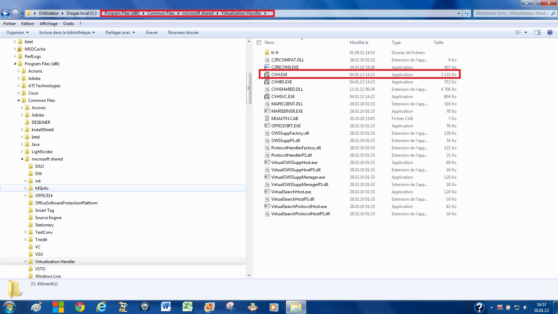
Task: Click Common Files in the address breadcrumb
Action: 161,13
